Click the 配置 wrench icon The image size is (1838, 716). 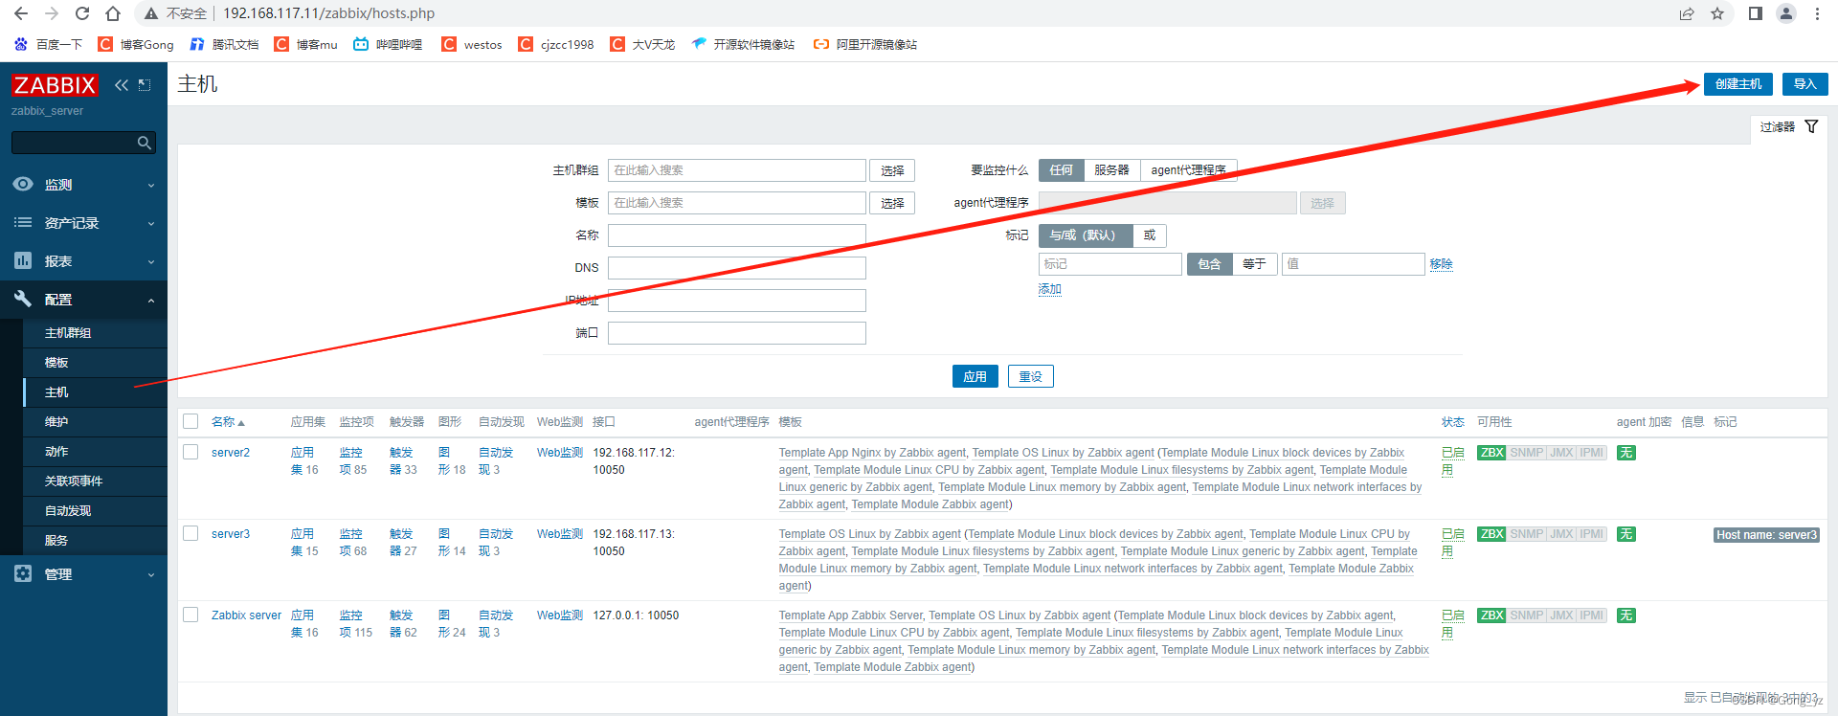pos(23,299)
